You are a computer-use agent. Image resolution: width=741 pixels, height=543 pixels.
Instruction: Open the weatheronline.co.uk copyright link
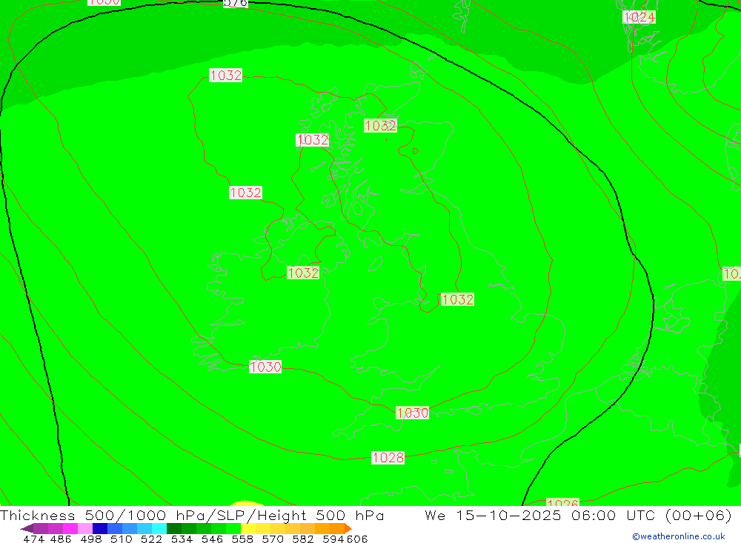679,536
